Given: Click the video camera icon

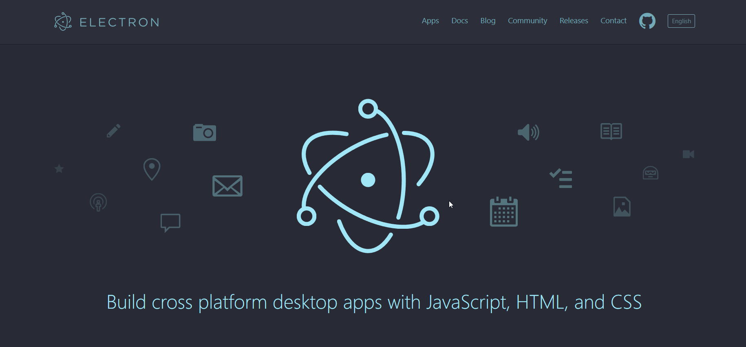Looking at the screenshot, I should click(x=689, y=154).
